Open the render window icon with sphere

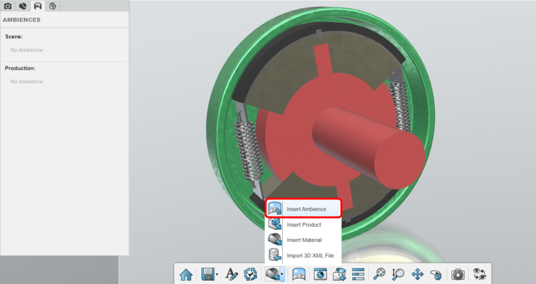[320, 274]
